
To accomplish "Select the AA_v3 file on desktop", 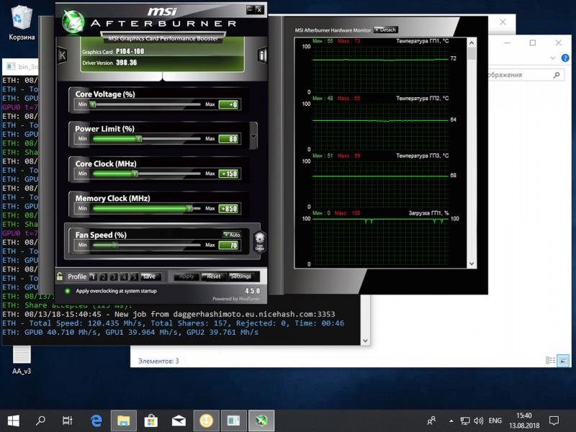I will 22,360.
